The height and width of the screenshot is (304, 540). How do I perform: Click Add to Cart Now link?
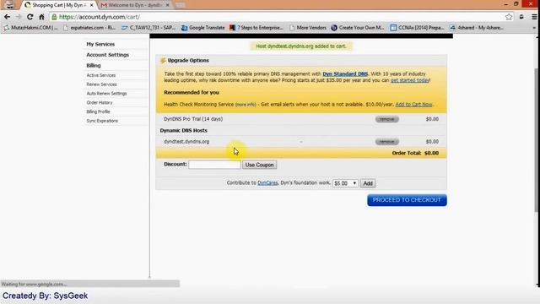coord(413,105)
